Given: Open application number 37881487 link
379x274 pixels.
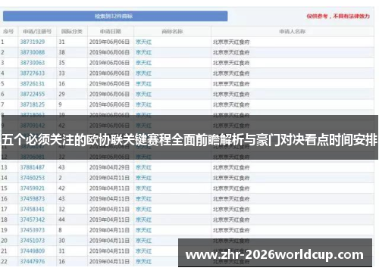Looking at the screenshot, I should pyautogui.click(x=33, y=167).
